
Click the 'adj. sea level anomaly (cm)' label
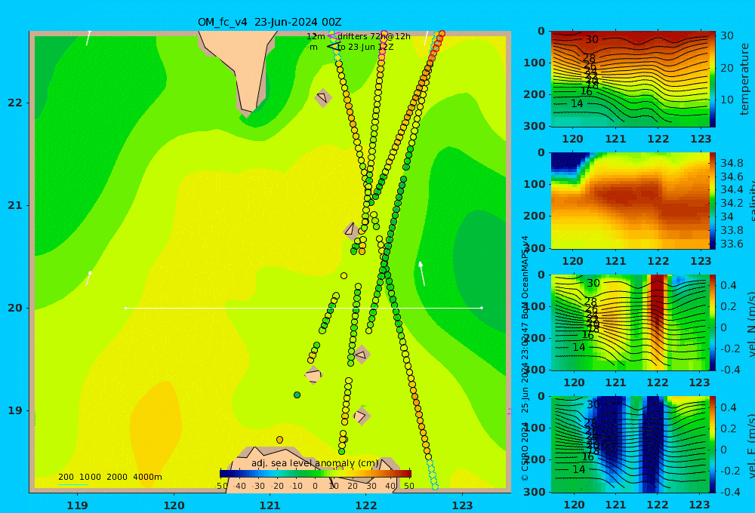point(315,463)
